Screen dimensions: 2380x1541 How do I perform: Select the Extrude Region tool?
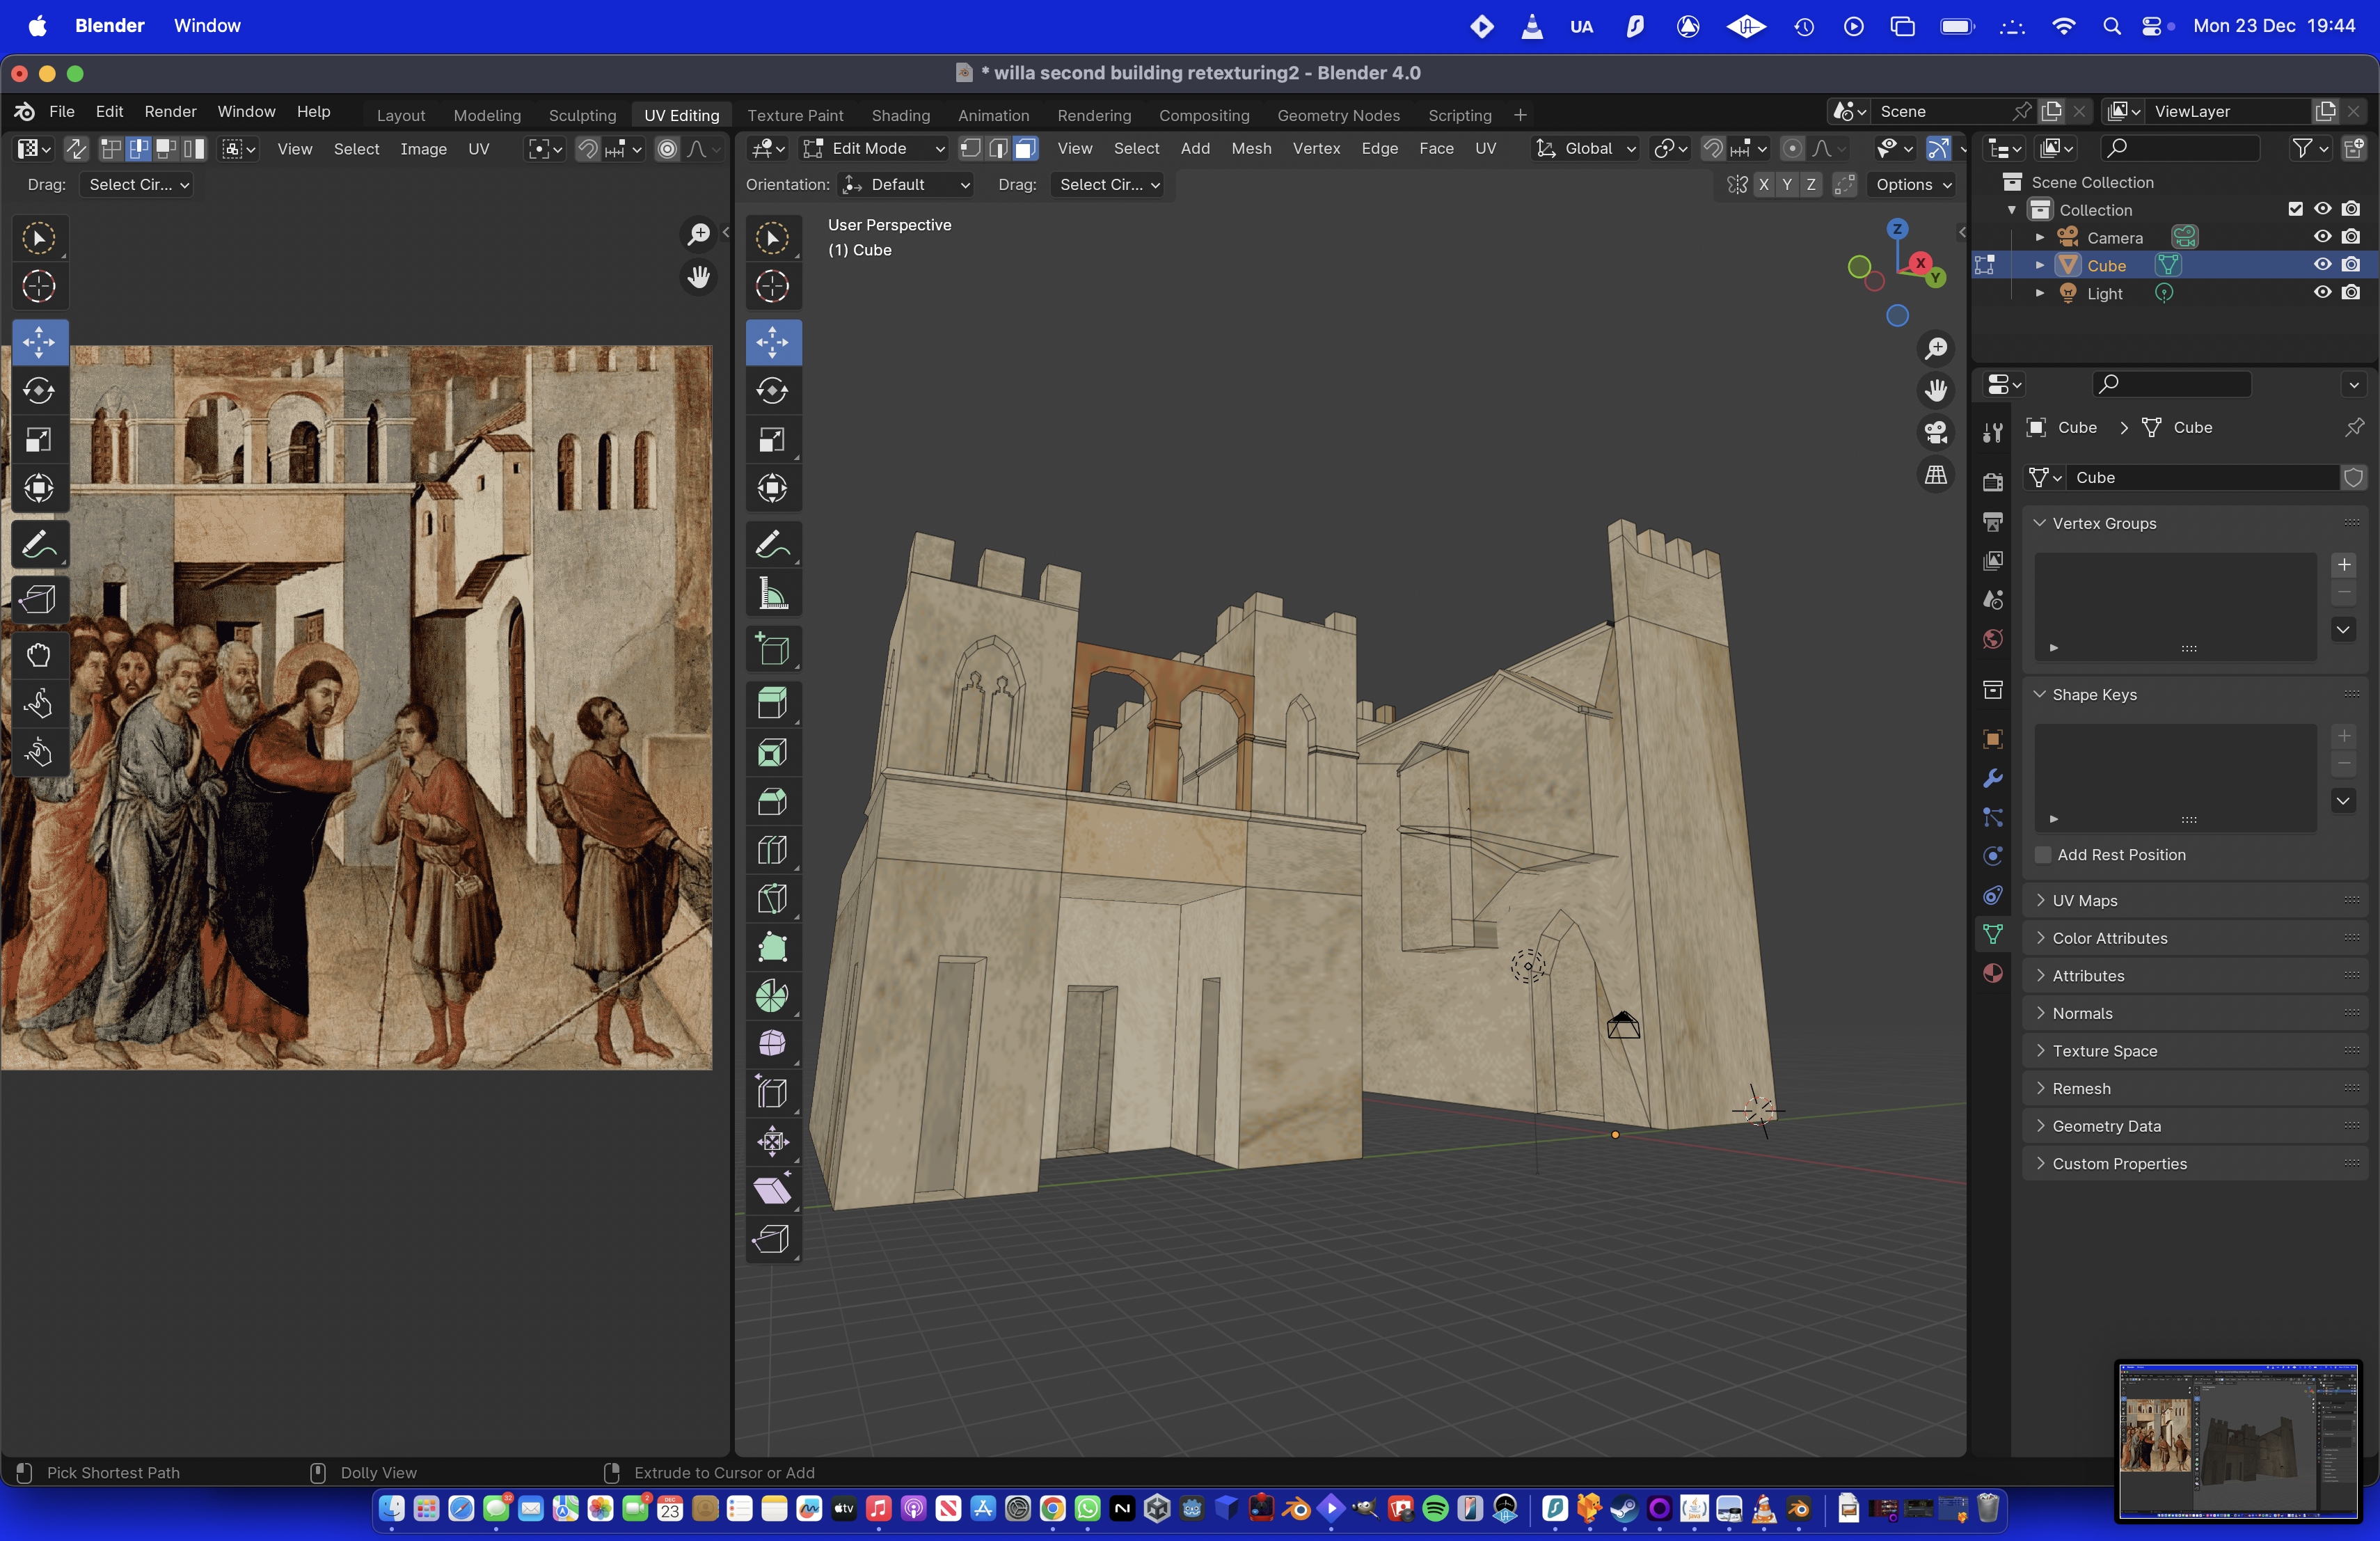click(772, 703)
